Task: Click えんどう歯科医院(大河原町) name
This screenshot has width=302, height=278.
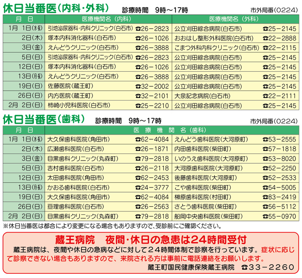Action: 211,139
